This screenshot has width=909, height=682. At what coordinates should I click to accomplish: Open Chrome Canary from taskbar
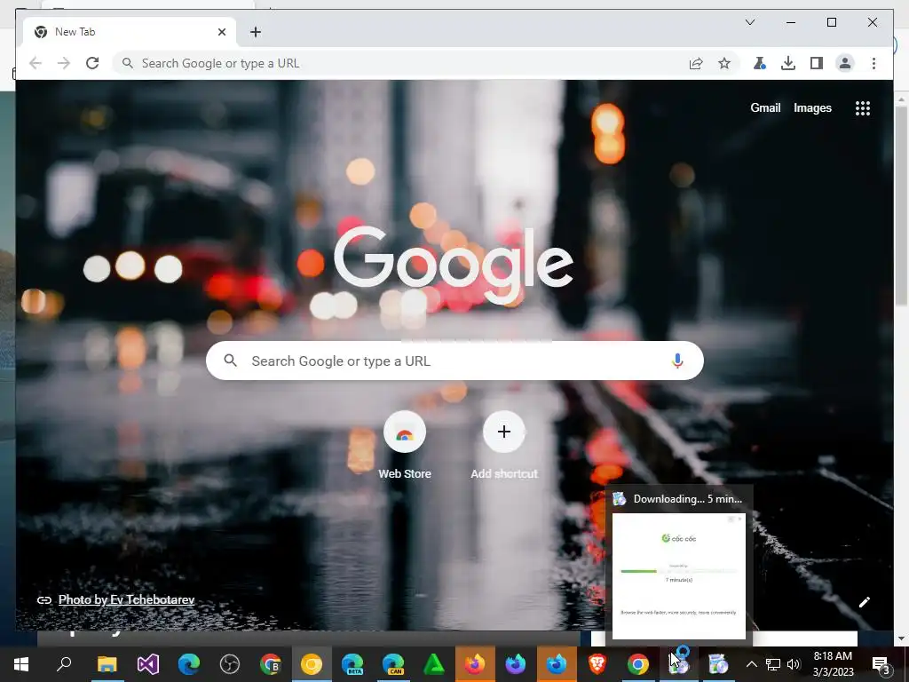coord(312,664)
